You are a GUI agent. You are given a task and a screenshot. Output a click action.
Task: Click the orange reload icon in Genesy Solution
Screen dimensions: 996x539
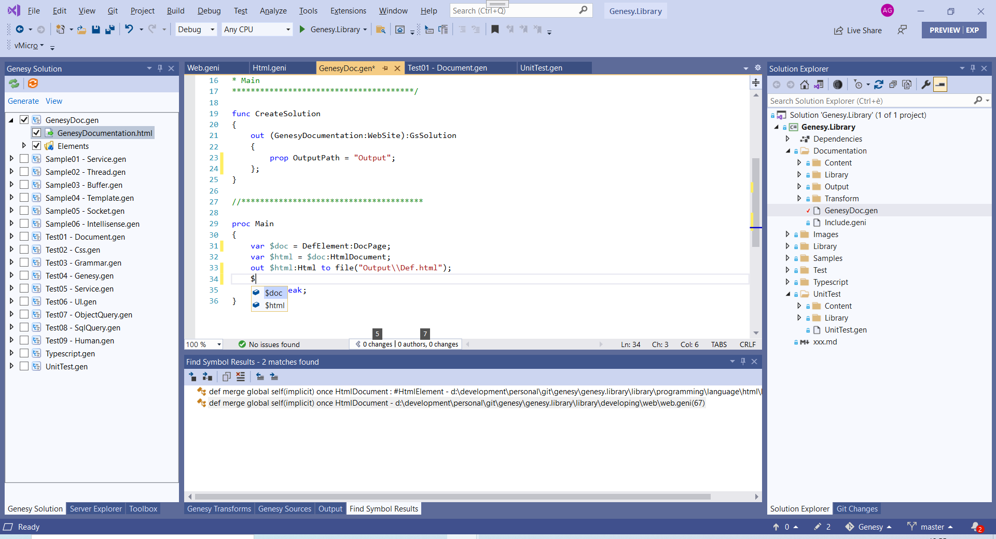click(x=33, y=84)
